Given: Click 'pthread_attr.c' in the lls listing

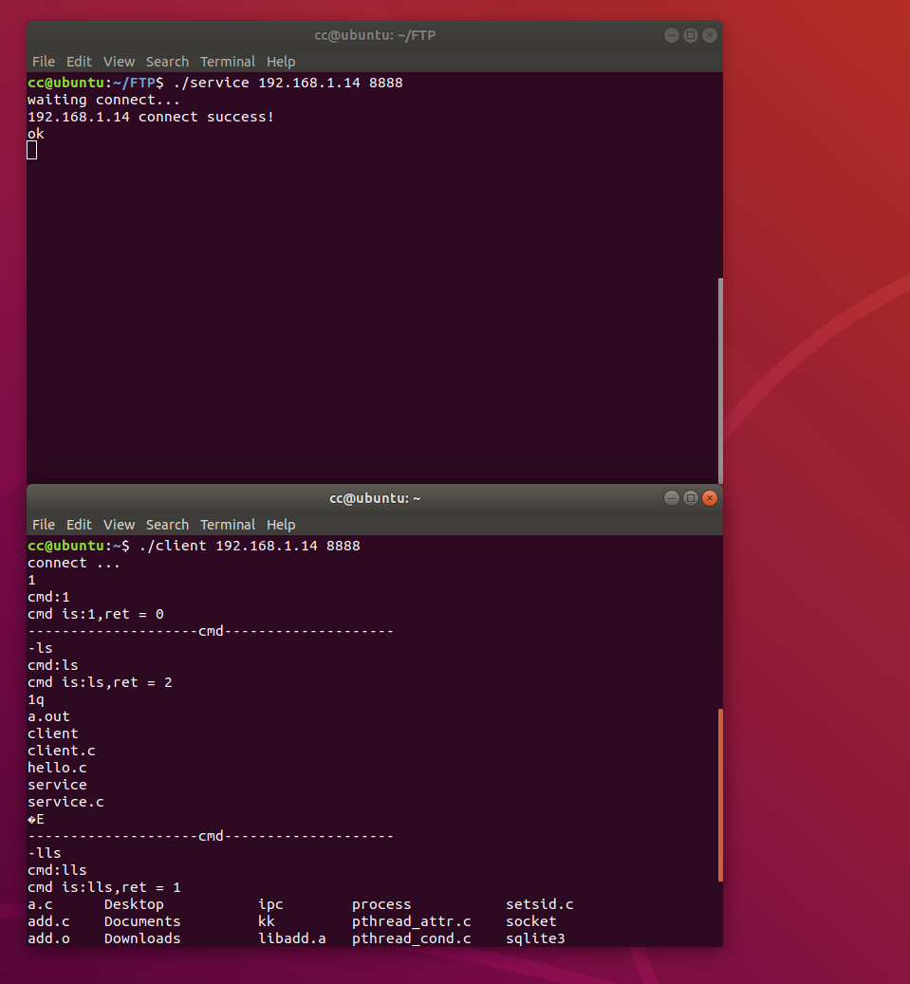Looking at the screenshot, I should 411,921.
